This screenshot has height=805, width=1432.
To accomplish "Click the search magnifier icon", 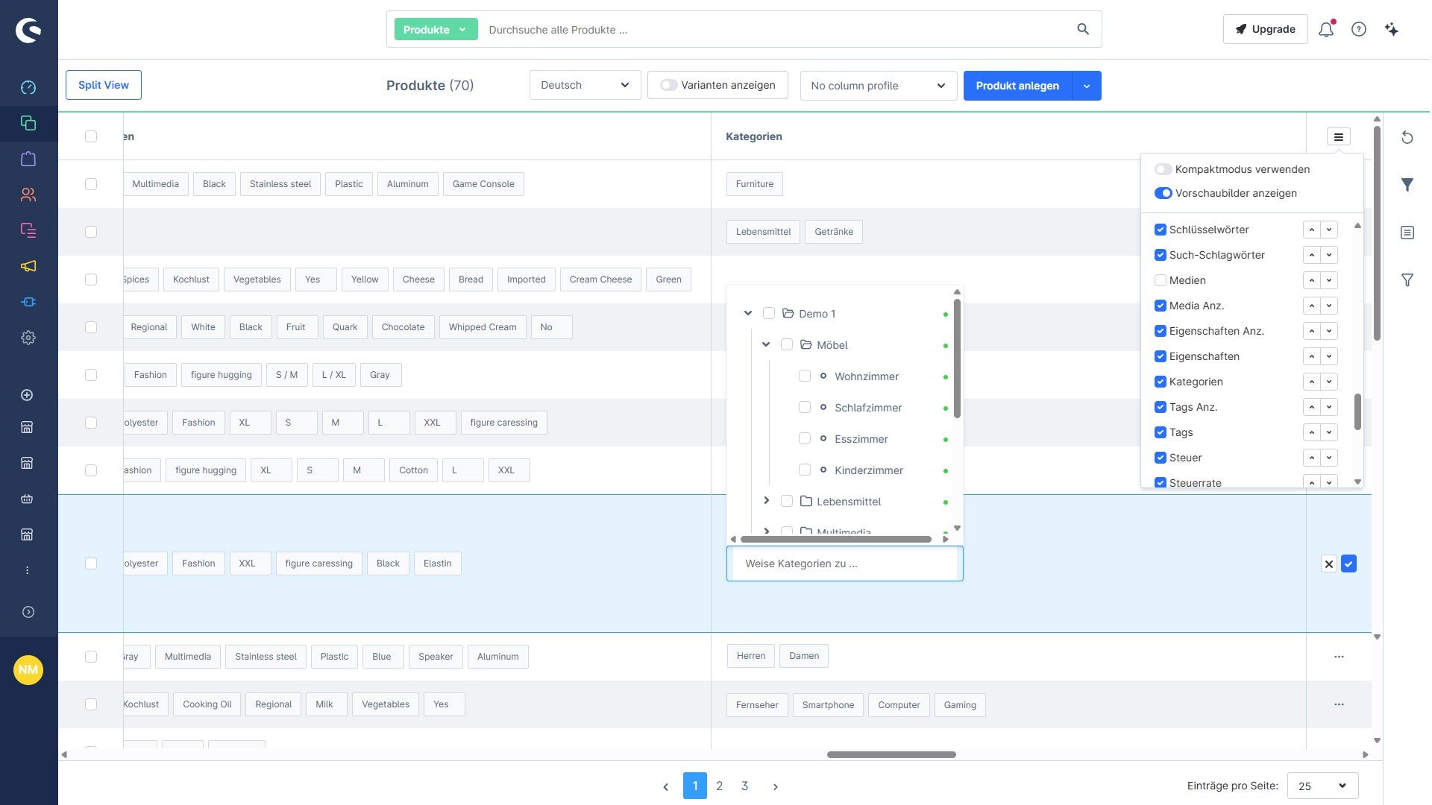I will [1083, 29].
